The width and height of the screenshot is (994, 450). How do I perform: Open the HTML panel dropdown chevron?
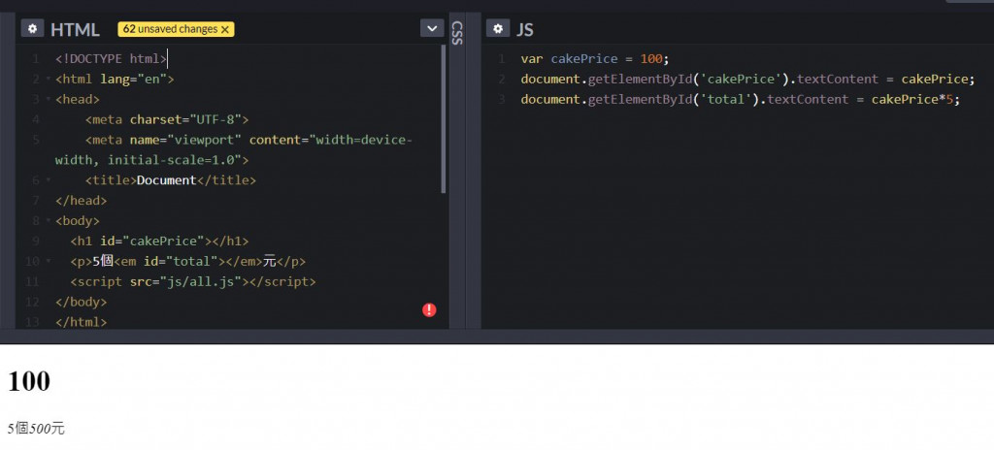tap(432, 28)
